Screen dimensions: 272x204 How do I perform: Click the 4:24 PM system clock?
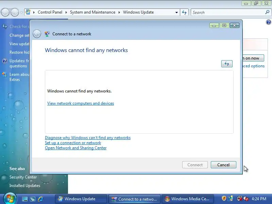click(x=259, y=199)
